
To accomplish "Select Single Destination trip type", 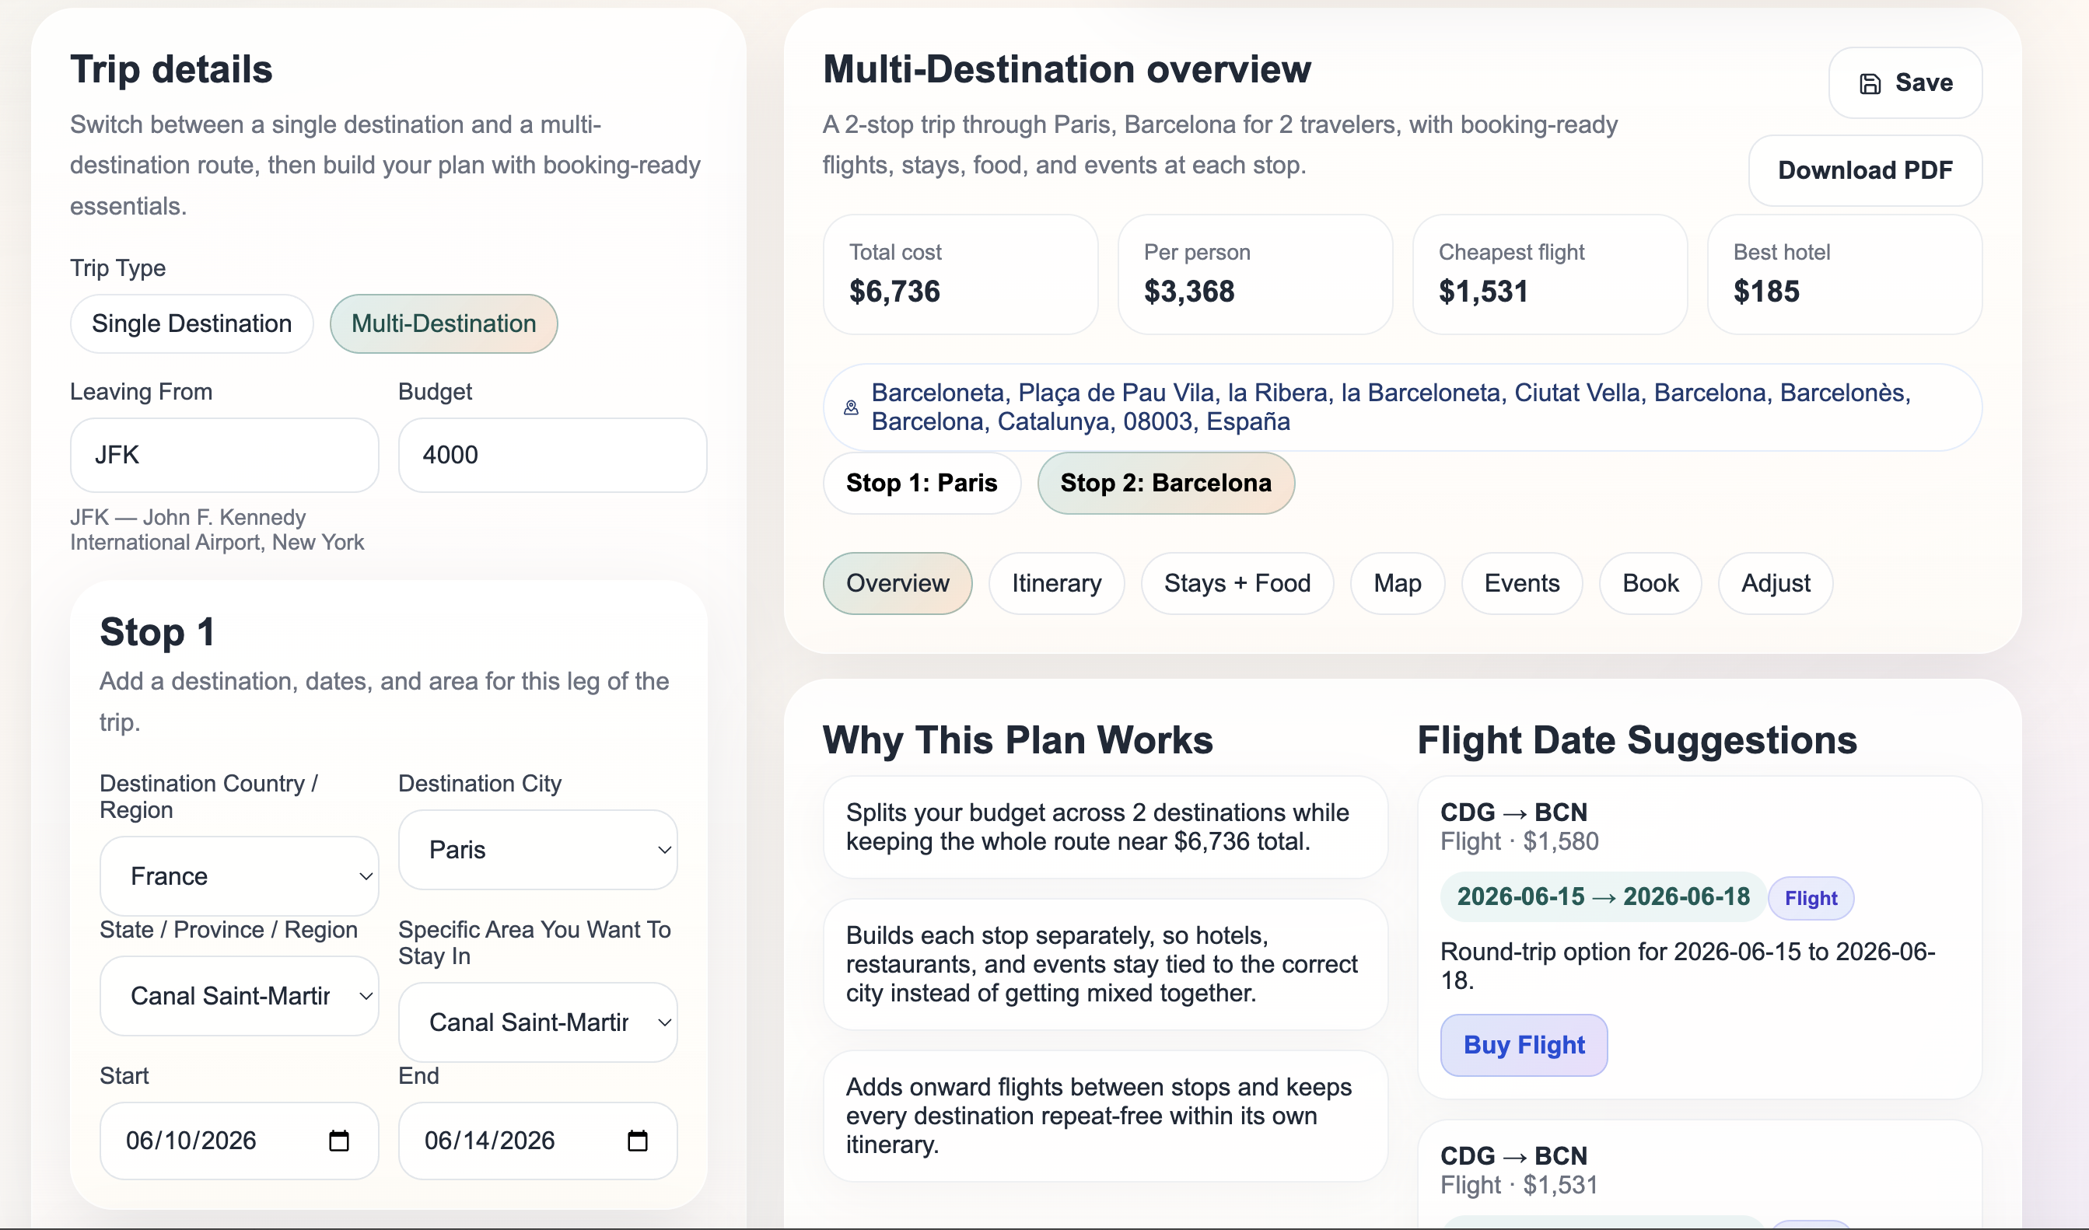I will (x=191, y=323).
